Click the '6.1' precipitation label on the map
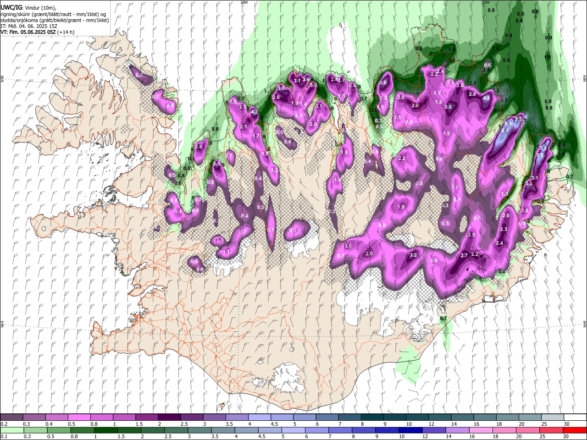The height and width of the screenshot is (440, 587). (x=504, y=130)
